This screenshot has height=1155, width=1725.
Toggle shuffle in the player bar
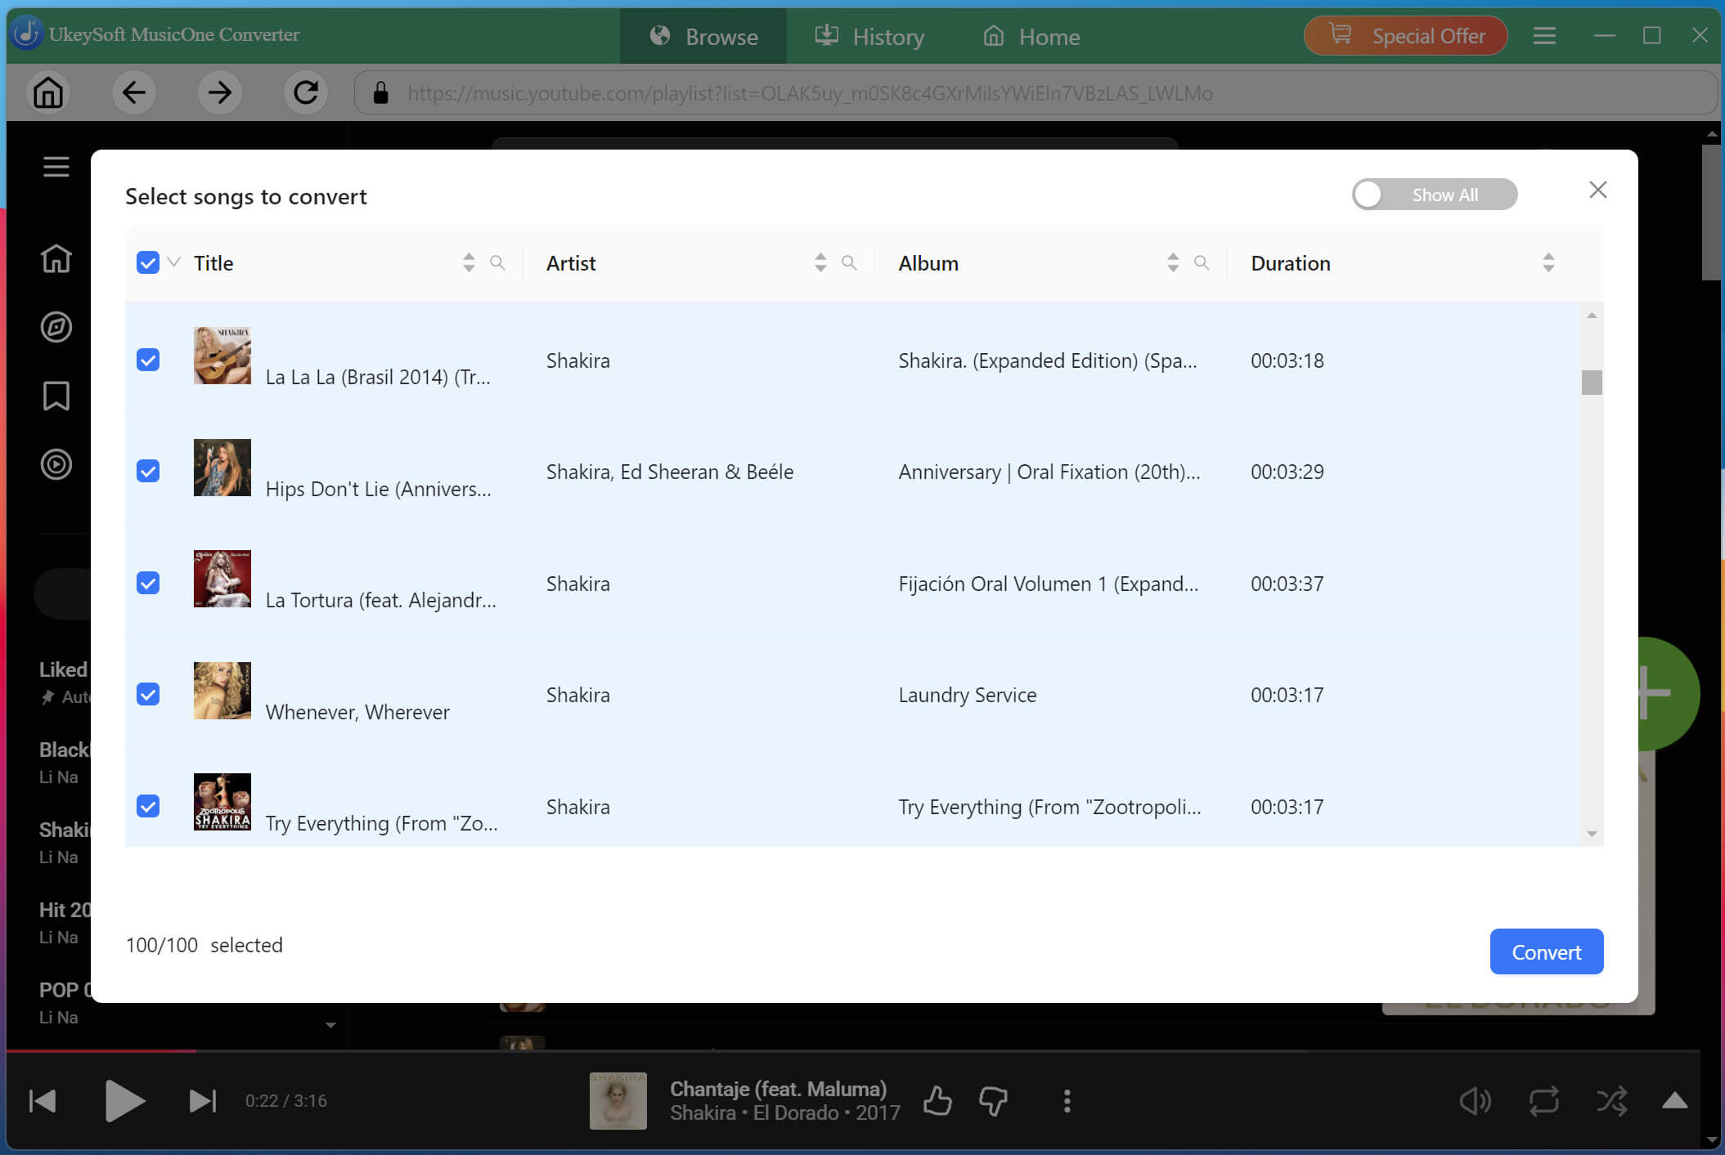click(1611, 1101)
